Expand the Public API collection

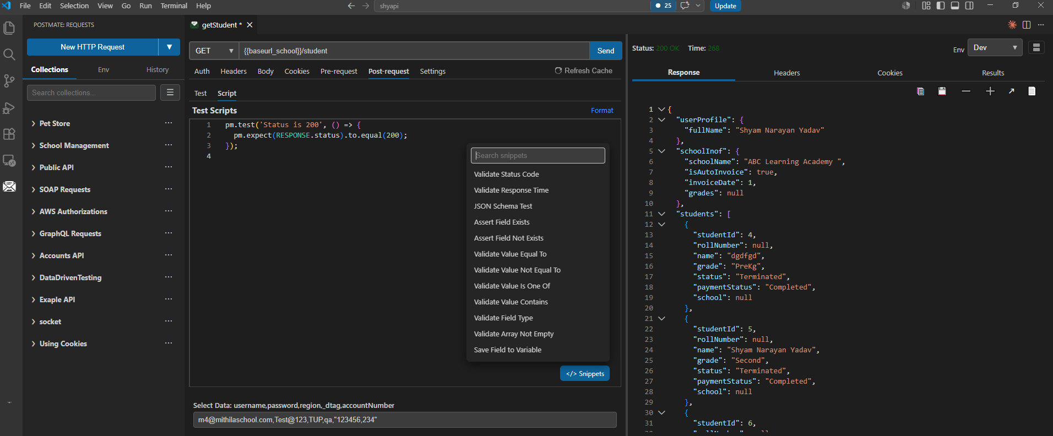pos(34,167)
